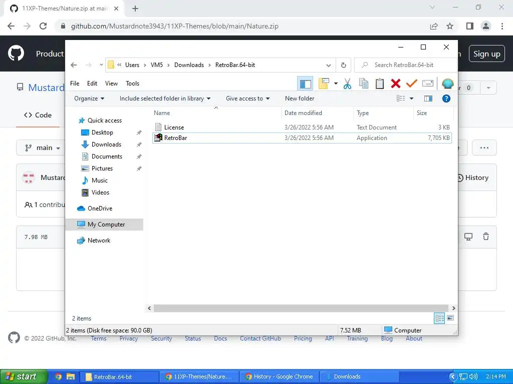Switch to large icons view in bottom corner
This screenshot has width=513, height=384.
[450, 318]
